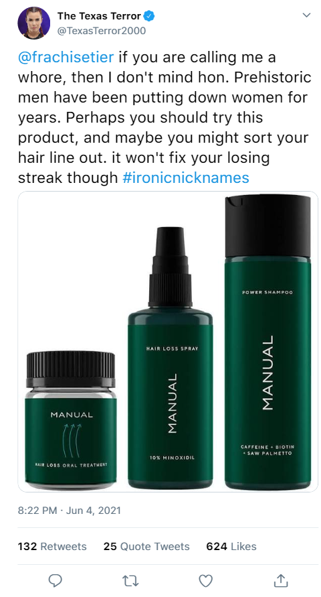View the 132 Retweets list
Screen dimensions: 321x597
pyautogui.click(x=52, y=546)
